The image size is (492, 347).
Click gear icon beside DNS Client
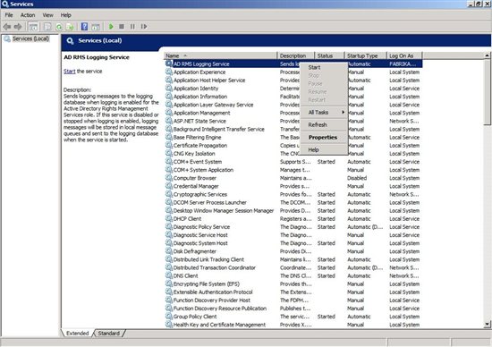point(169,275)
